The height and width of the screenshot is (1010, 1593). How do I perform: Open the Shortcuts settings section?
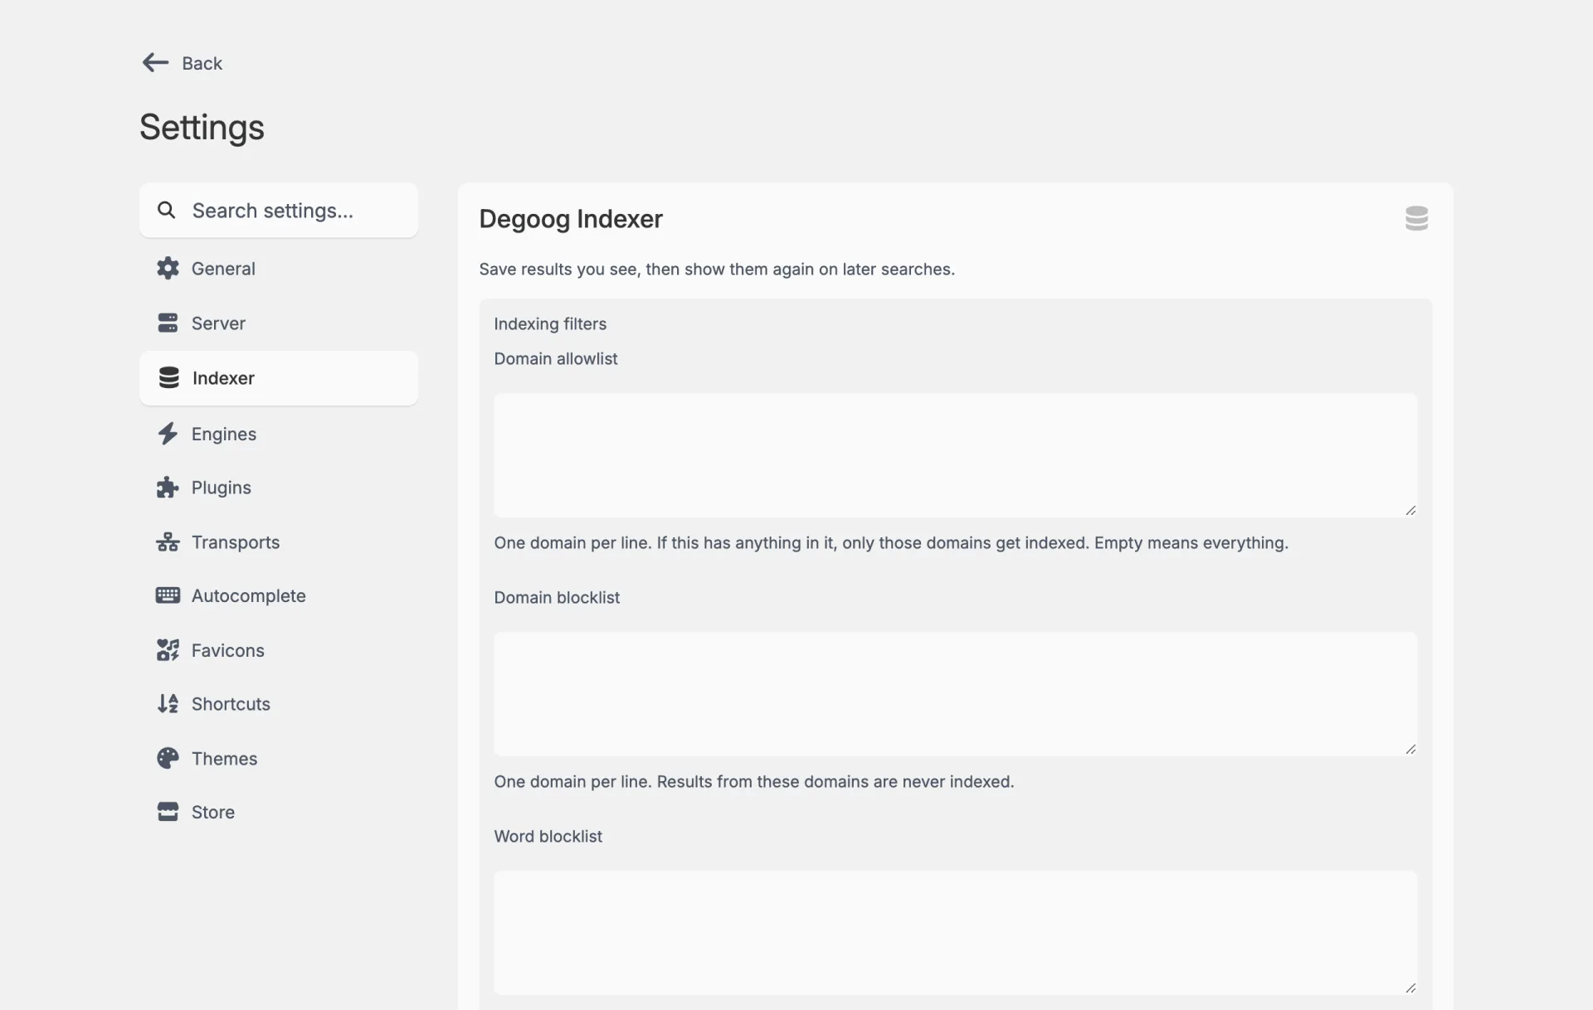(279, 704)
